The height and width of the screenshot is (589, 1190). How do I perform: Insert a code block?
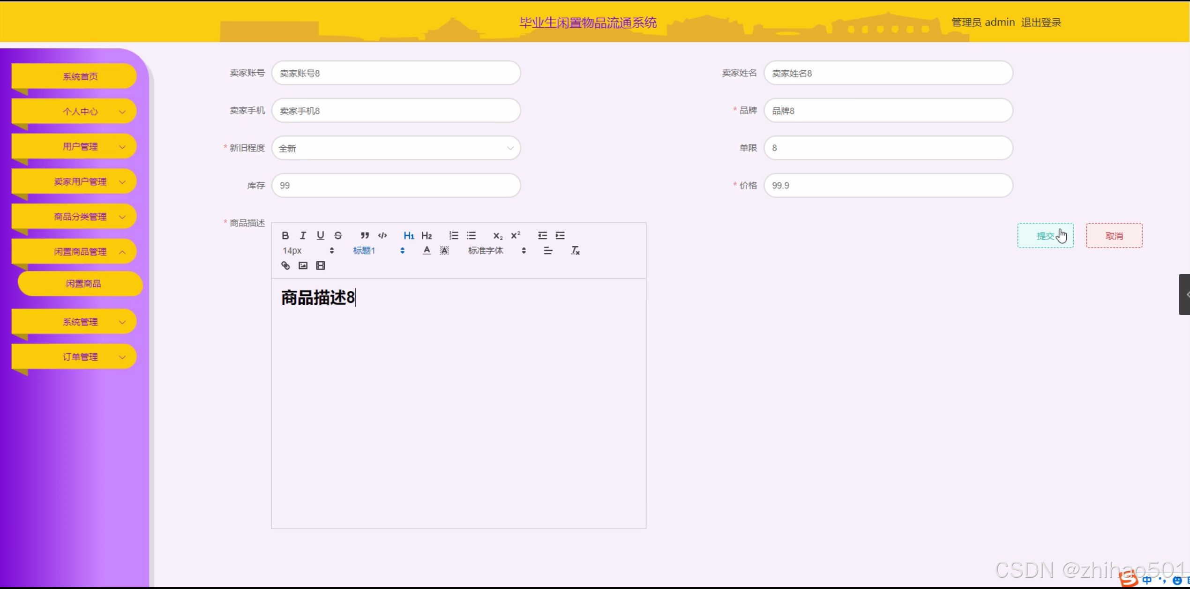tap(382, 235)
